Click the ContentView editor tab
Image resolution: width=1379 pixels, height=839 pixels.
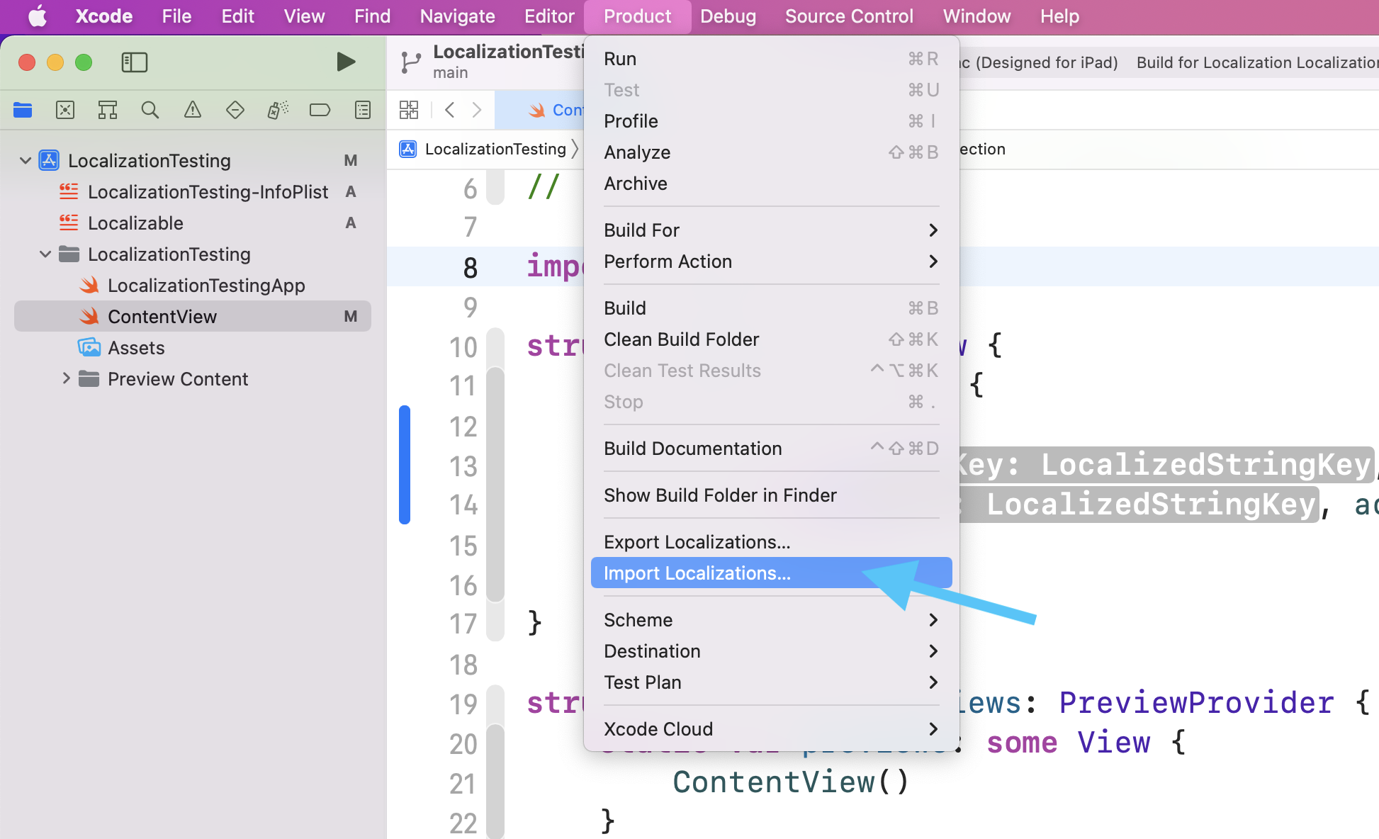pyautogui.click(x=540, y=110)
